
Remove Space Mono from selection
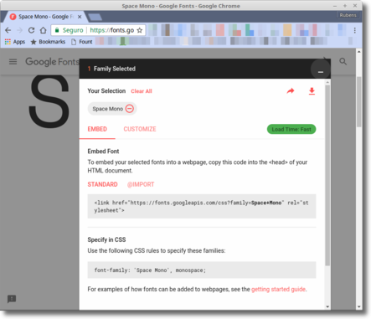pos(130,109)
